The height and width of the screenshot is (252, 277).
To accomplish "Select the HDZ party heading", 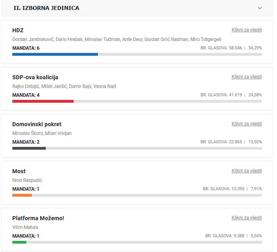I will (18, 30).
